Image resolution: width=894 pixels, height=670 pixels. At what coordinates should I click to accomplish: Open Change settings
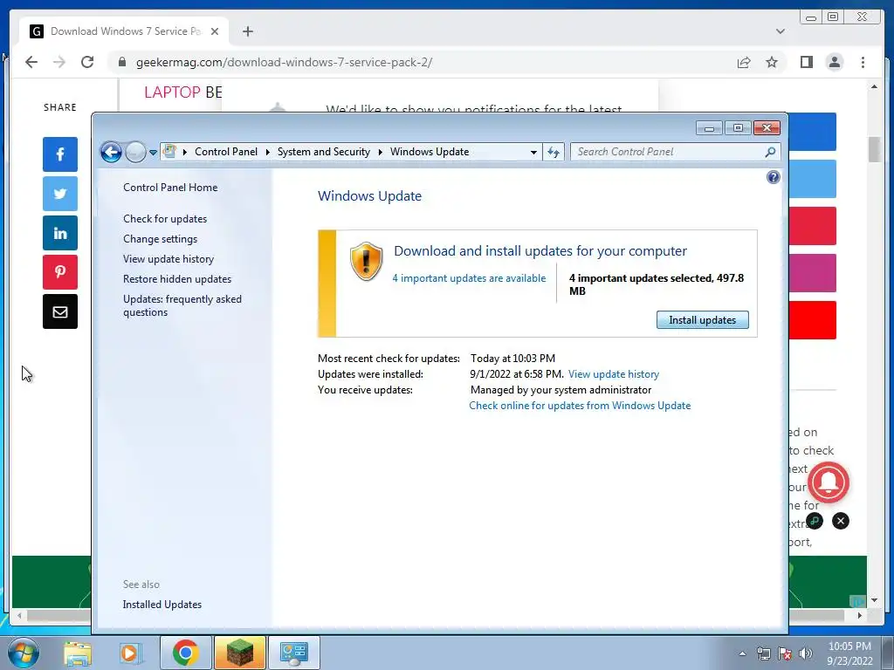coord(161,239)
